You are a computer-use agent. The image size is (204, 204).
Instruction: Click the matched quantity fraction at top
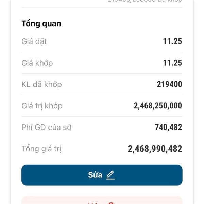(x=132, y=1)
